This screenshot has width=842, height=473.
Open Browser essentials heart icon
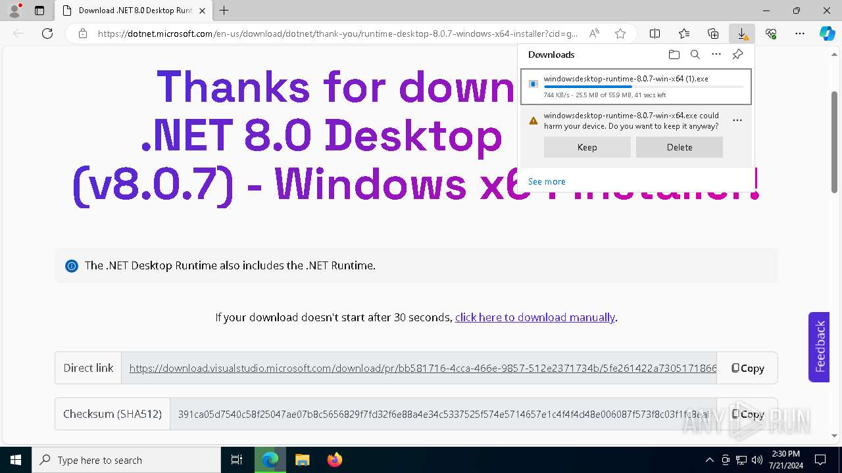[x=771, y=34]
